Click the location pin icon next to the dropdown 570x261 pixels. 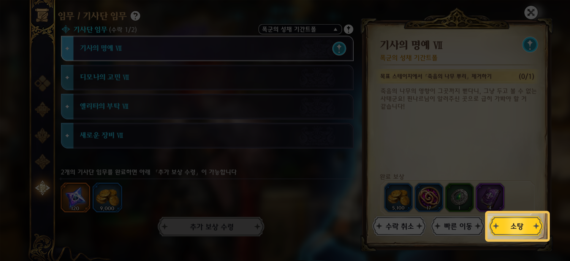[349, 29]
